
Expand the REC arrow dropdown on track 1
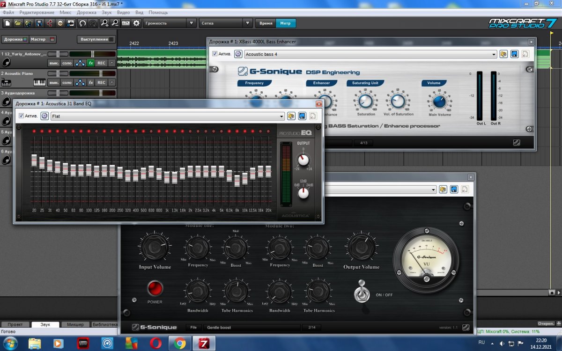(111, 63)
